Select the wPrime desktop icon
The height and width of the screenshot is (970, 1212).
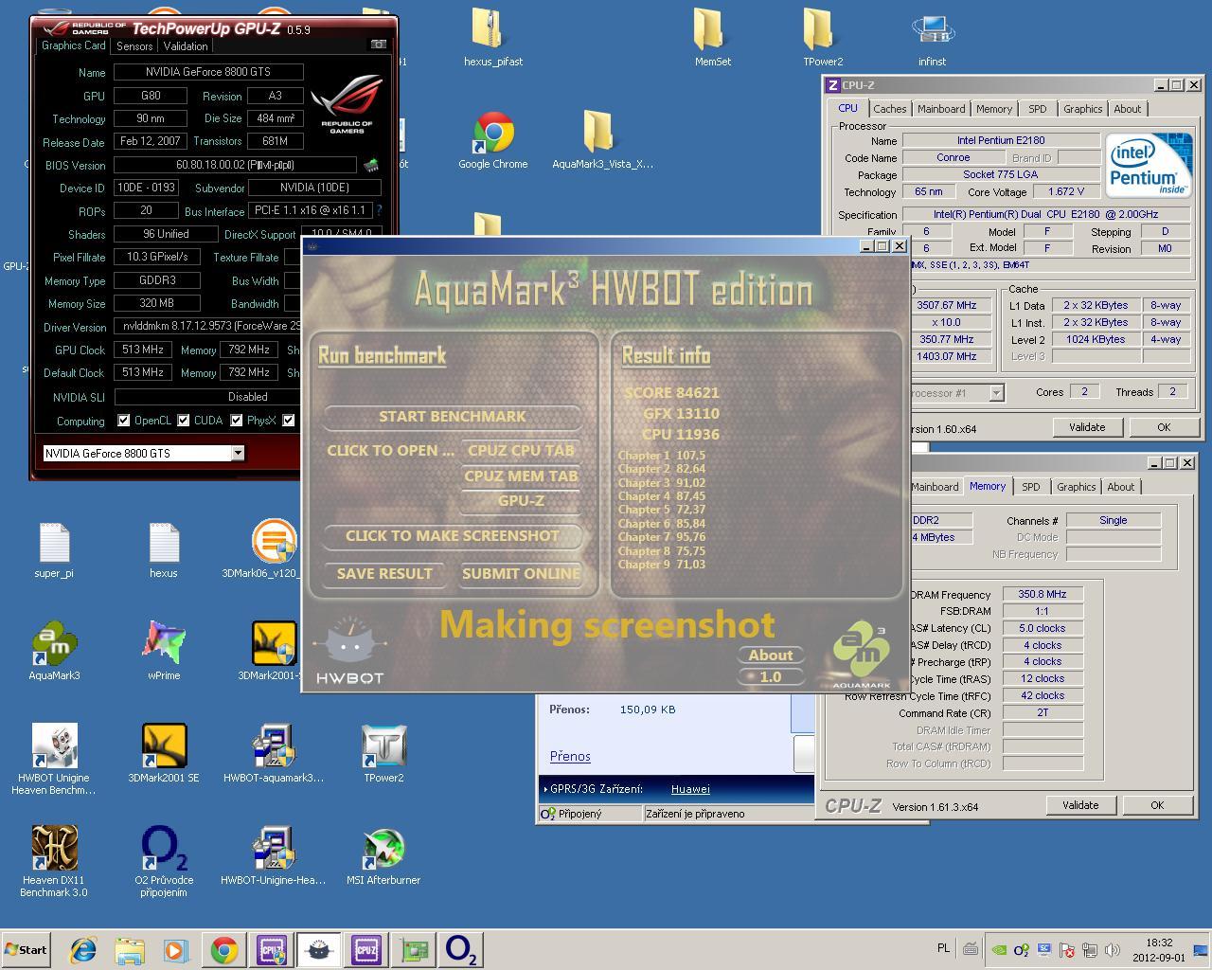click(x=163, y=652)
